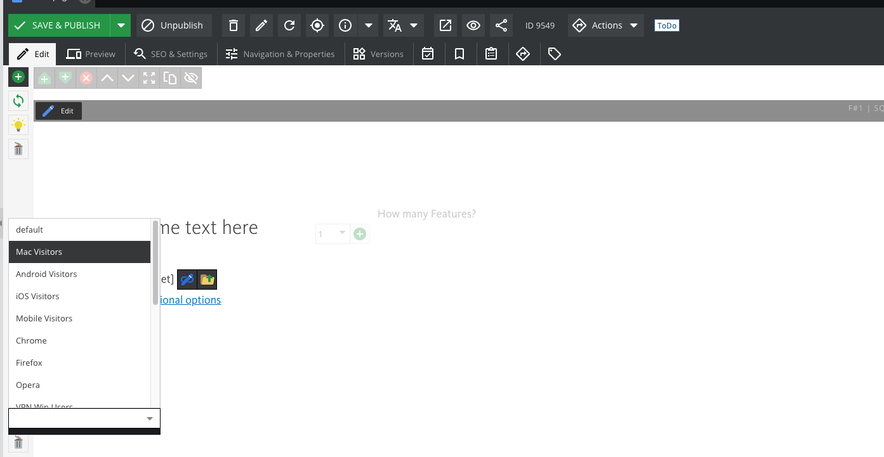Copy the block with the copy icon
Image resolution: width=884 pixels, height=457 pixels.
point(170,78)
